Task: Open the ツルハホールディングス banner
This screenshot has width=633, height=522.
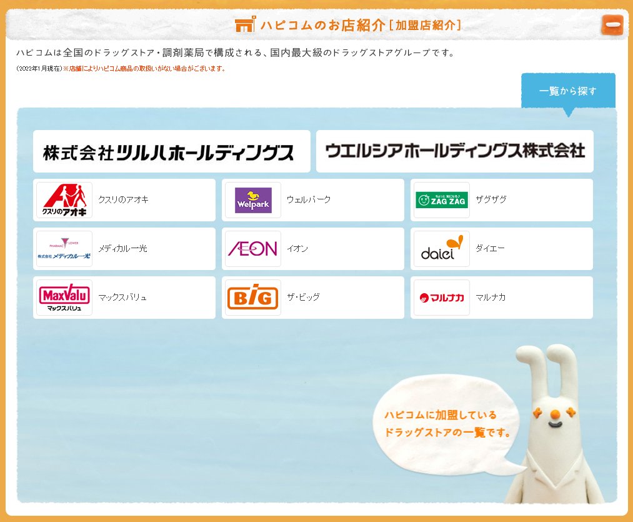Action: click(172, 151)
